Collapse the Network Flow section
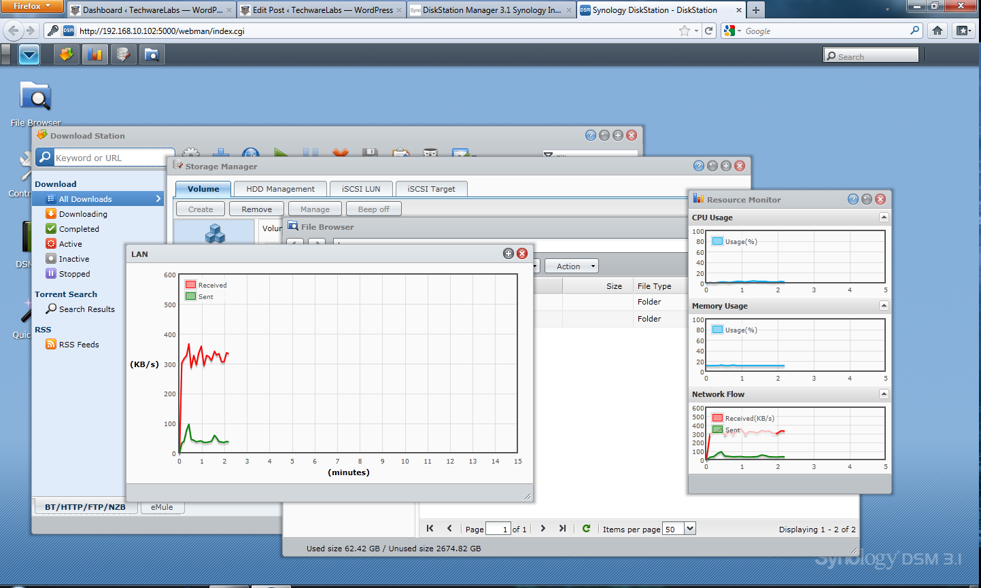The width and height of the screenshot is (981, 588). 884,394
